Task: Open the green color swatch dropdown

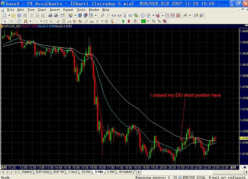Action: coord(148,21)
